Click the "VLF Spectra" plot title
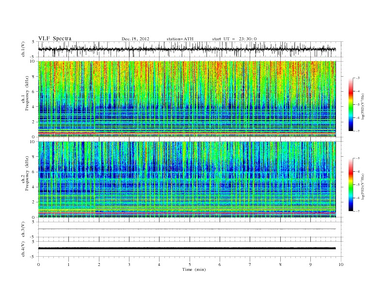384x297 pixels. point(55,38)
